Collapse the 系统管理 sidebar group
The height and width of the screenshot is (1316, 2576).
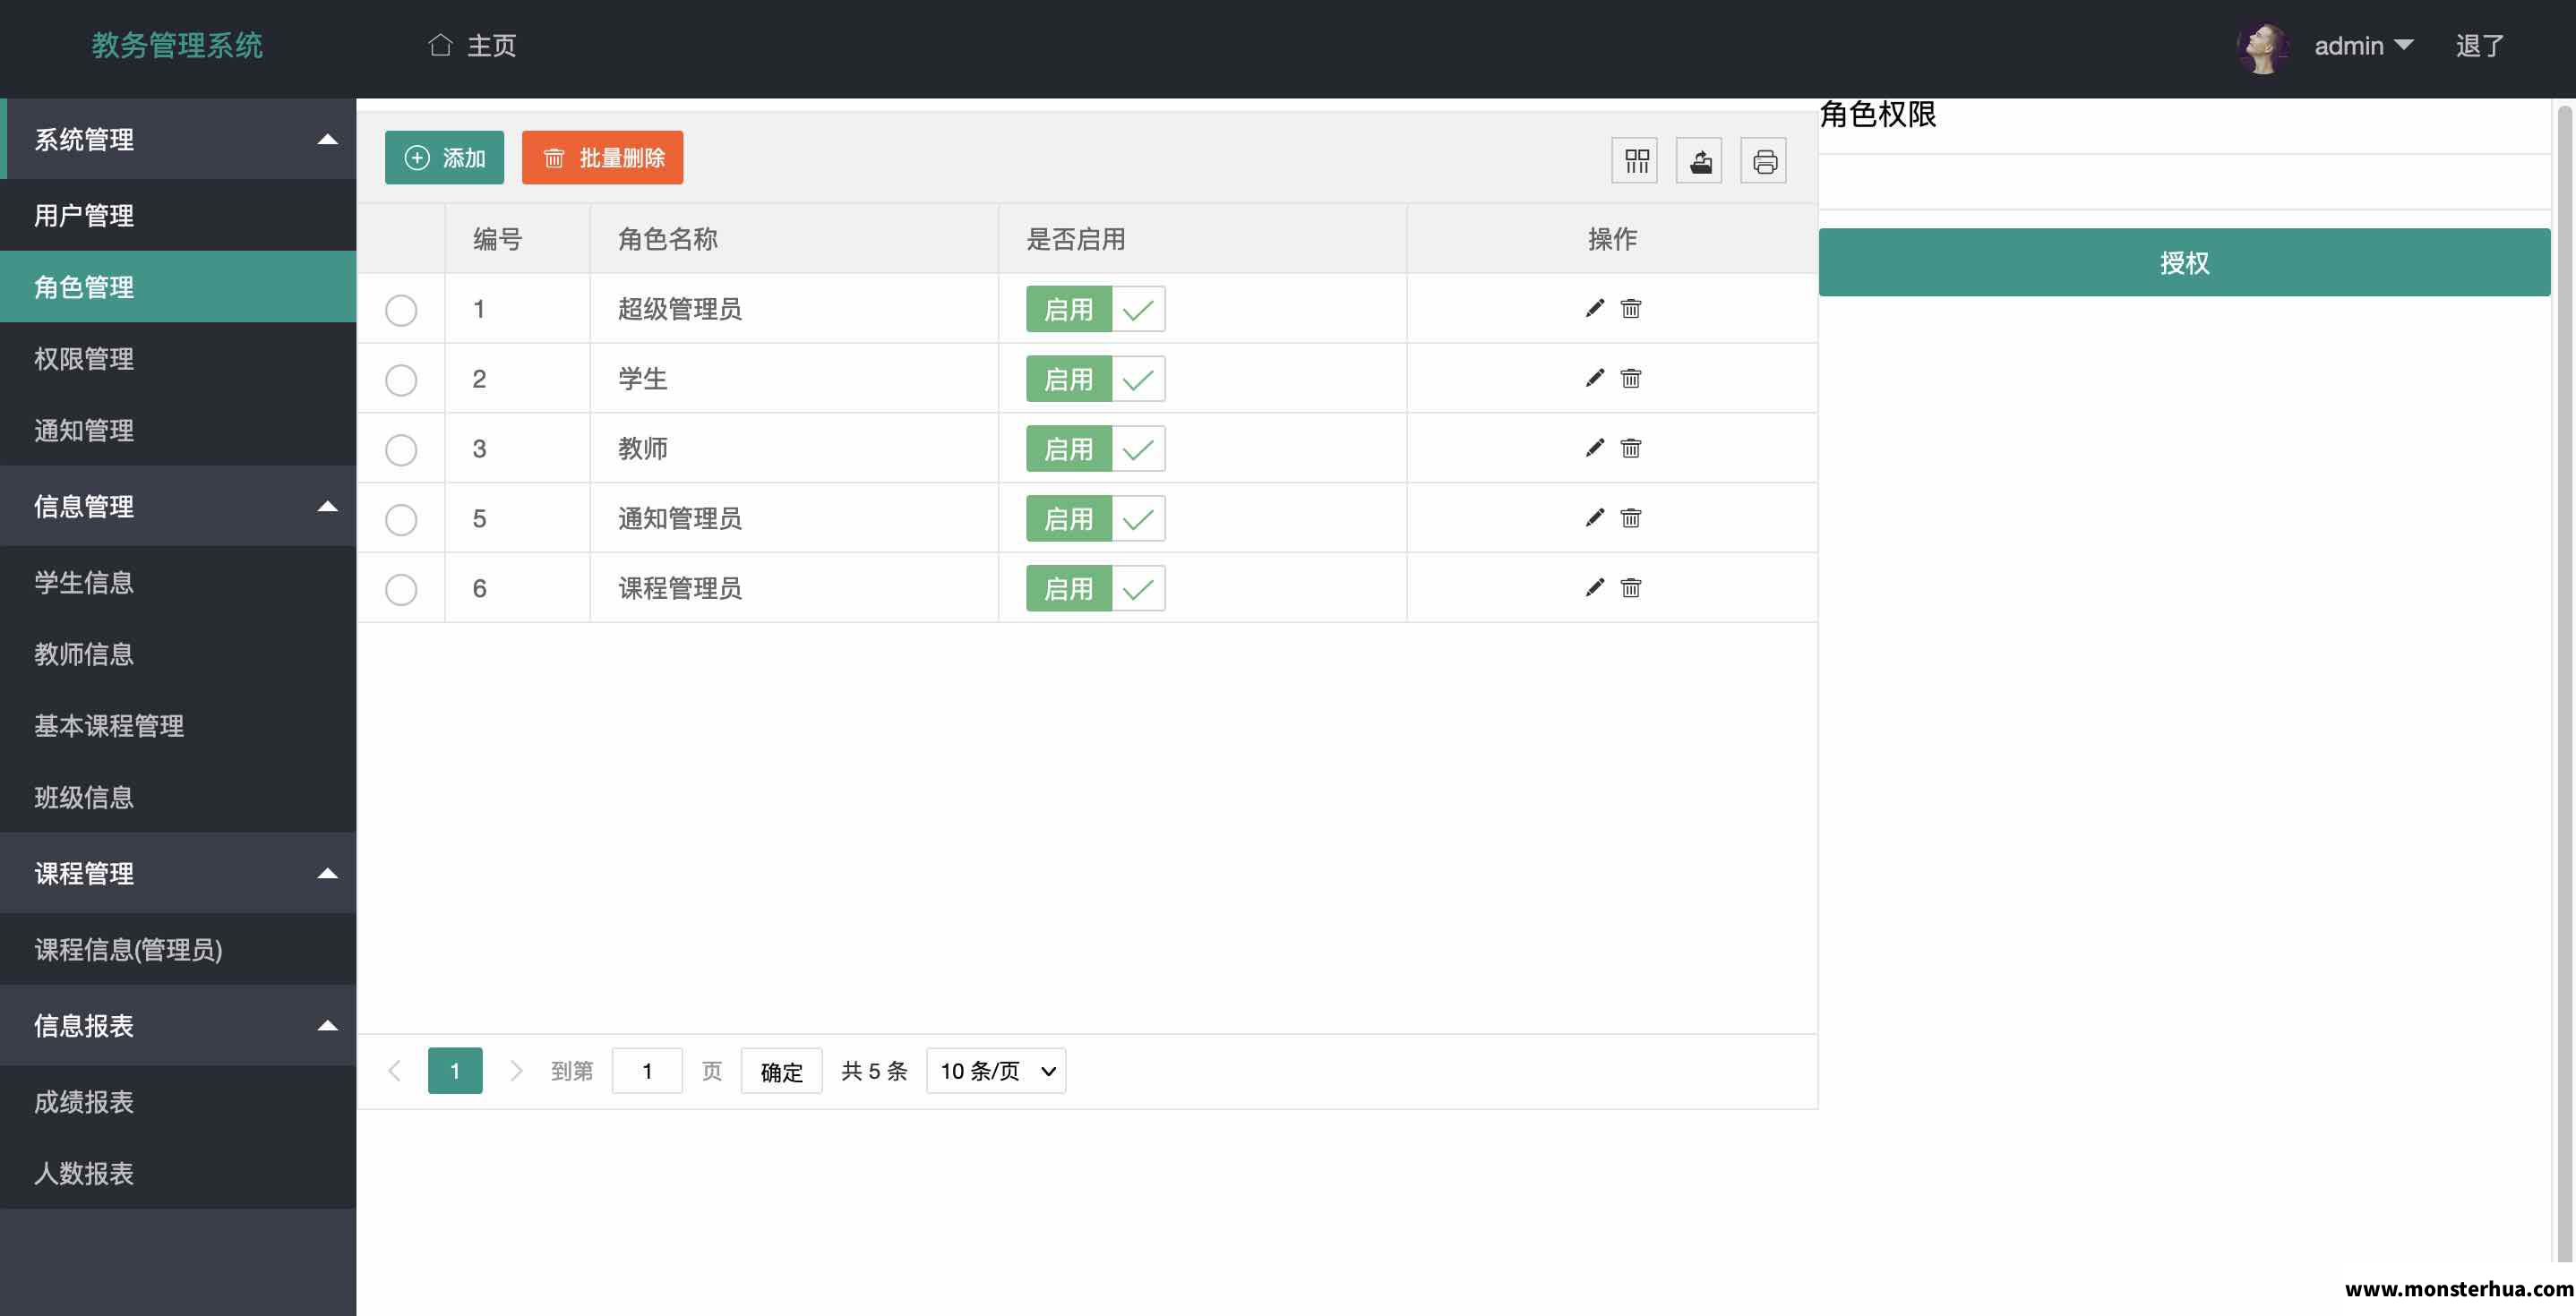178,139
